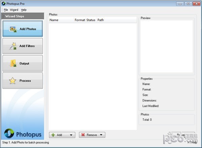
Task: Expand the Add button dropdown arrow
Action: 71,135
